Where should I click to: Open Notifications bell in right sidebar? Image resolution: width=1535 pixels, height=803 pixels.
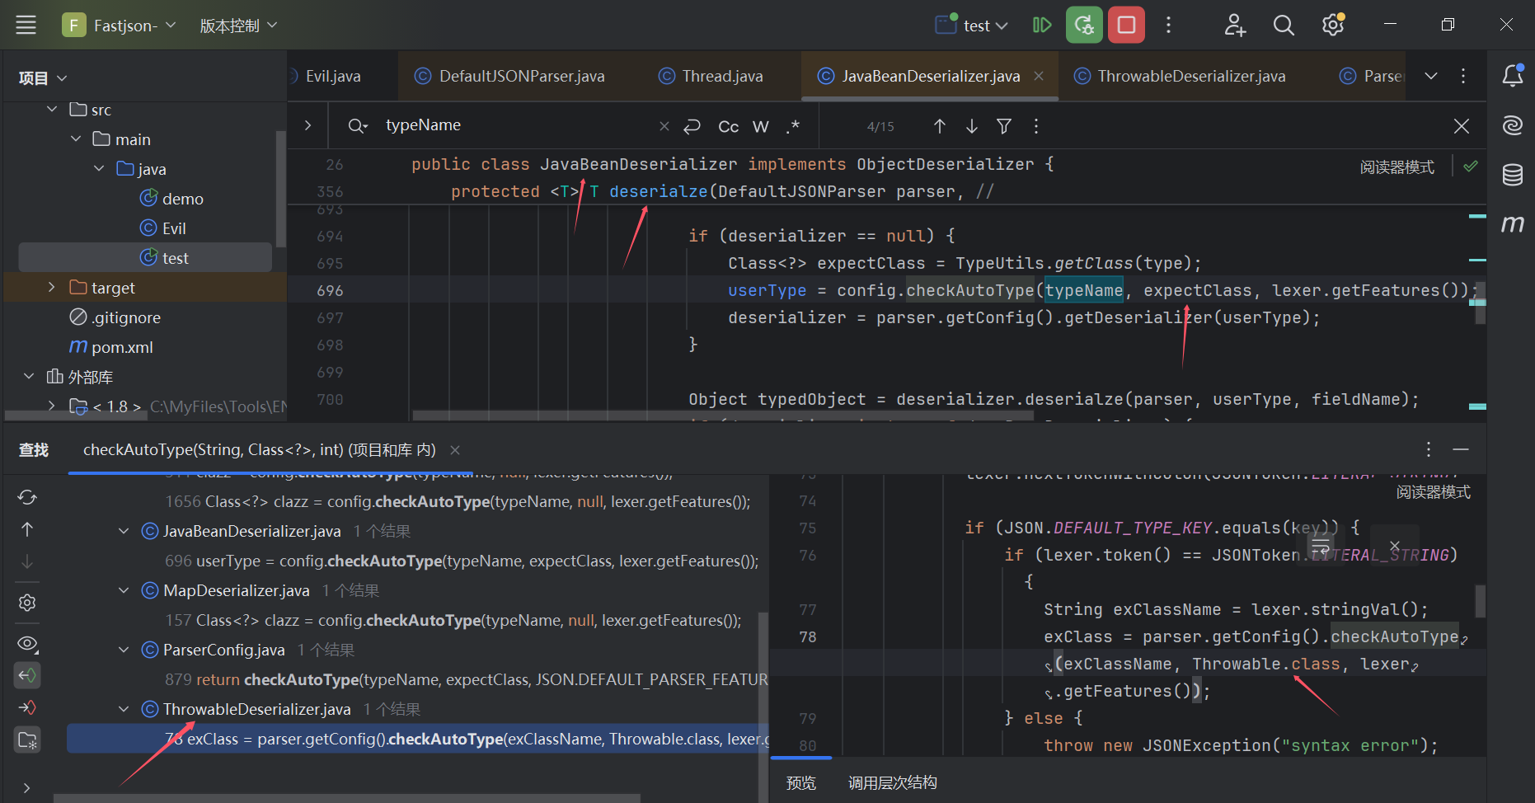[1513, 76]
